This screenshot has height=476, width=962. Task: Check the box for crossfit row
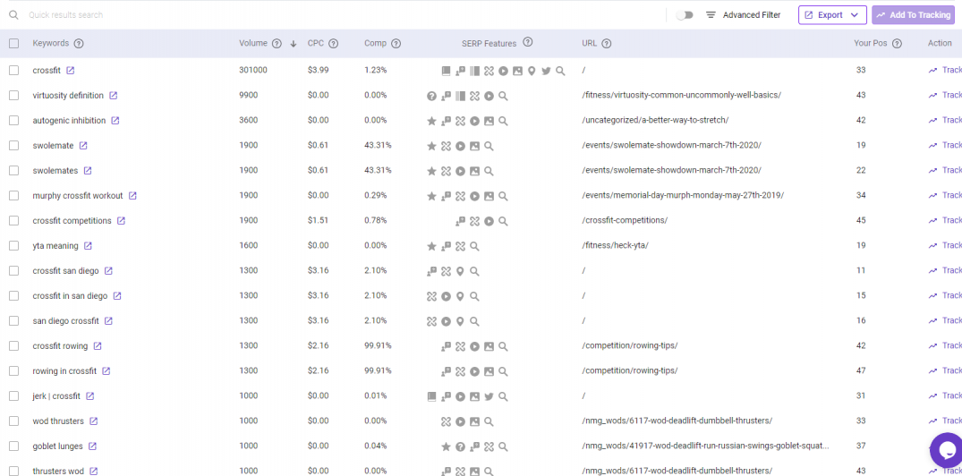click(x=14, y=71)
